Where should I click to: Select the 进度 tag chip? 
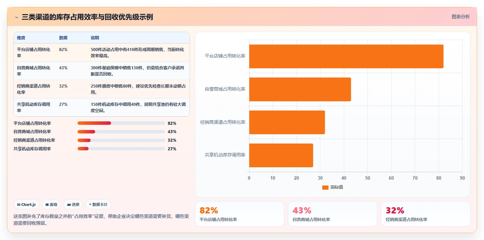click(73, 204)
